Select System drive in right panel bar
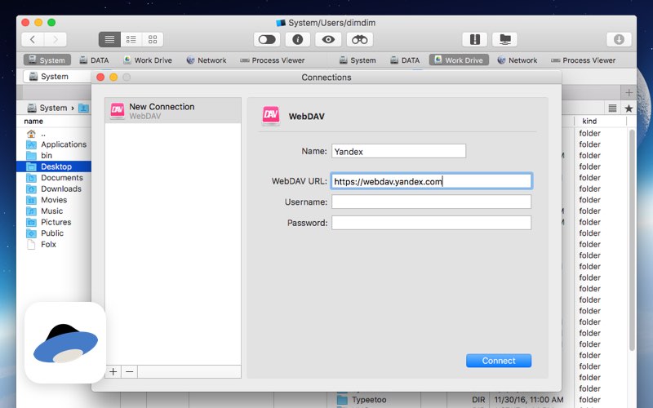This screenshot has width=653, height=408. (358, 60)
